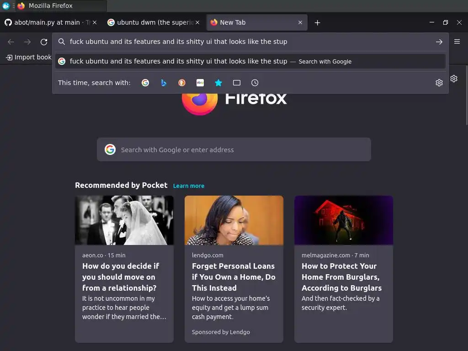Open the aeon.co wedding article thumbnail
The image size is (468, 351).
coord(124,220)
